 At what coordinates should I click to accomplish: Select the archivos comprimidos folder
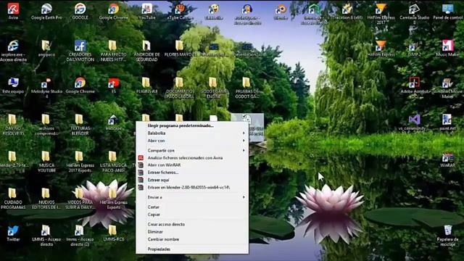pyautogui.click(x=46, y=125)
